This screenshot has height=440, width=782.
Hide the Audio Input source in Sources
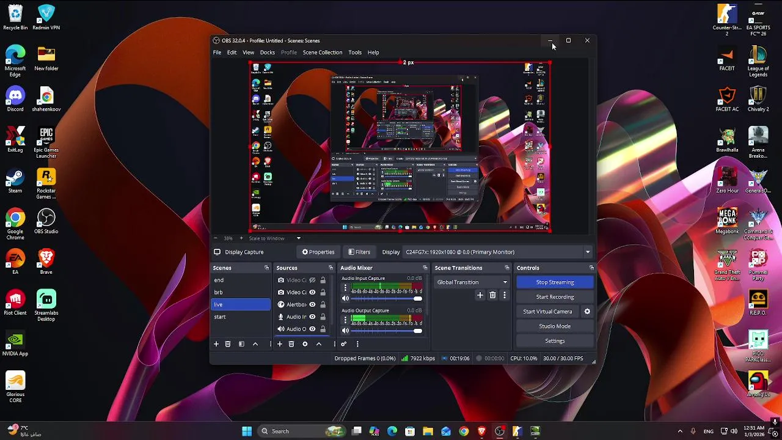coord(312,317)
